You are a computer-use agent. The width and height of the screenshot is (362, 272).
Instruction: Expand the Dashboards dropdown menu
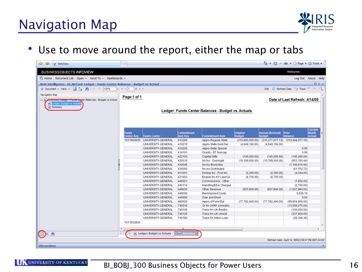(116, 78)
